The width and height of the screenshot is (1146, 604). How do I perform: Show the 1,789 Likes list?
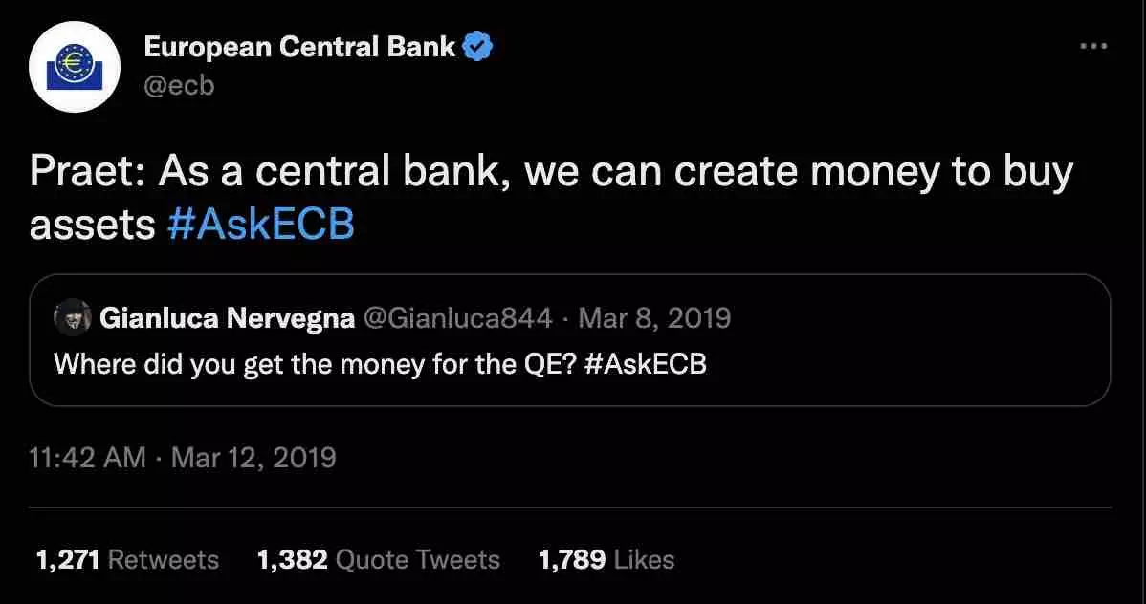606,559
